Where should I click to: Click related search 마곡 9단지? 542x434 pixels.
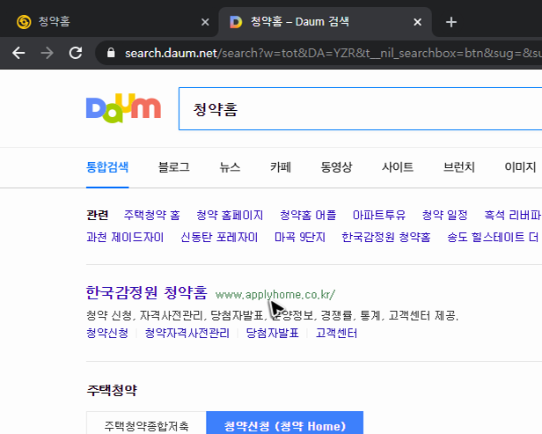[x=300, y=237]
